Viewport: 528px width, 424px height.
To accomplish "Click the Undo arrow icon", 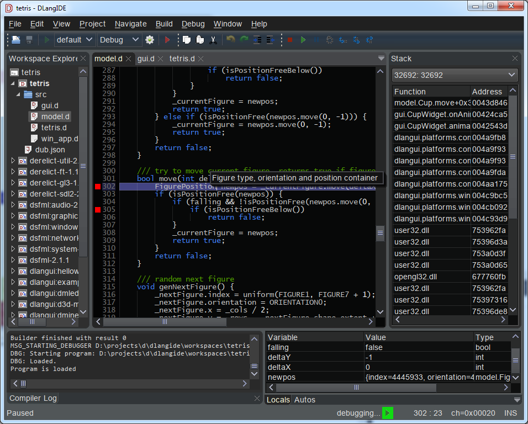I will pyautogui.click(x=230, y=40).
